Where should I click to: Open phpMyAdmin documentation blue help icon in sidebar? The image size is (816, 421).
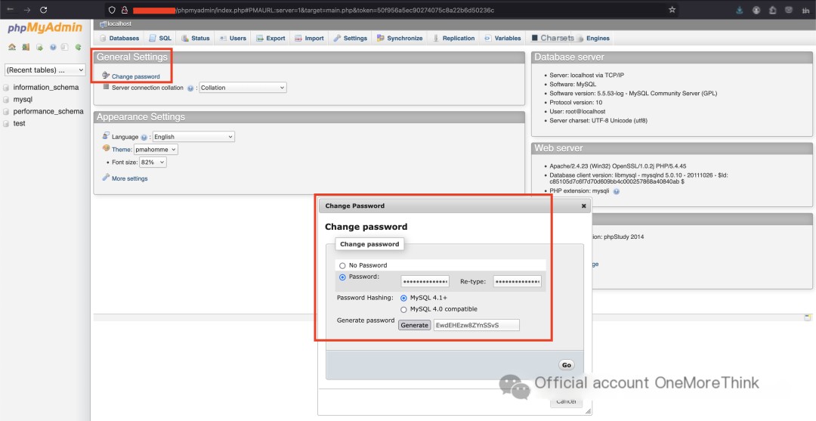pos(53,48)
